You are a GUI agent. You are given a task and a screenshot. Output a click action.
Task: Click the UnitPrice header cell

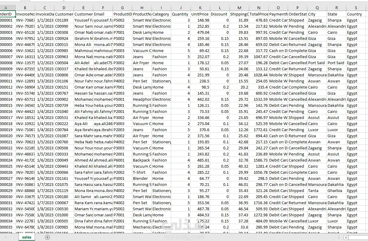click(200, 14)
